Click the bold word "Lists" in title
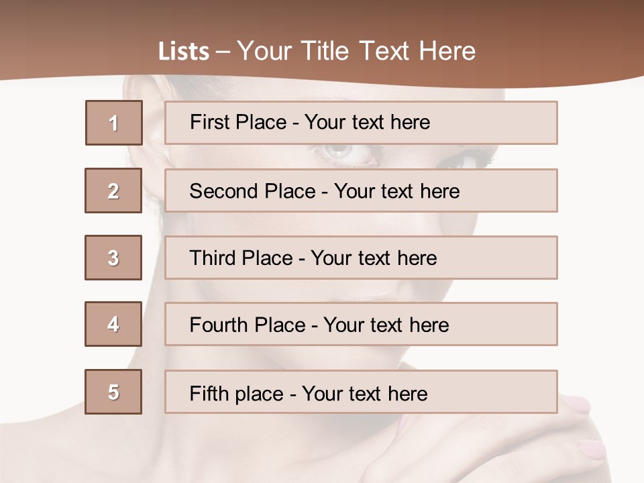The width and height of the screenshot is (644, 483). [x=184, y=52]
